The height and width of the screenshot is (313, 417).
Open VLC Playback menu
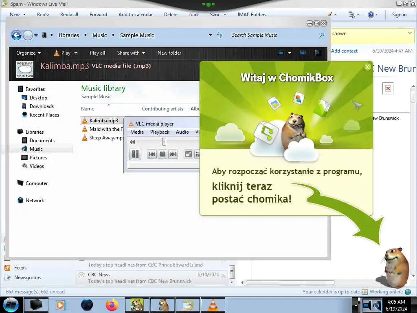(160, 132)
